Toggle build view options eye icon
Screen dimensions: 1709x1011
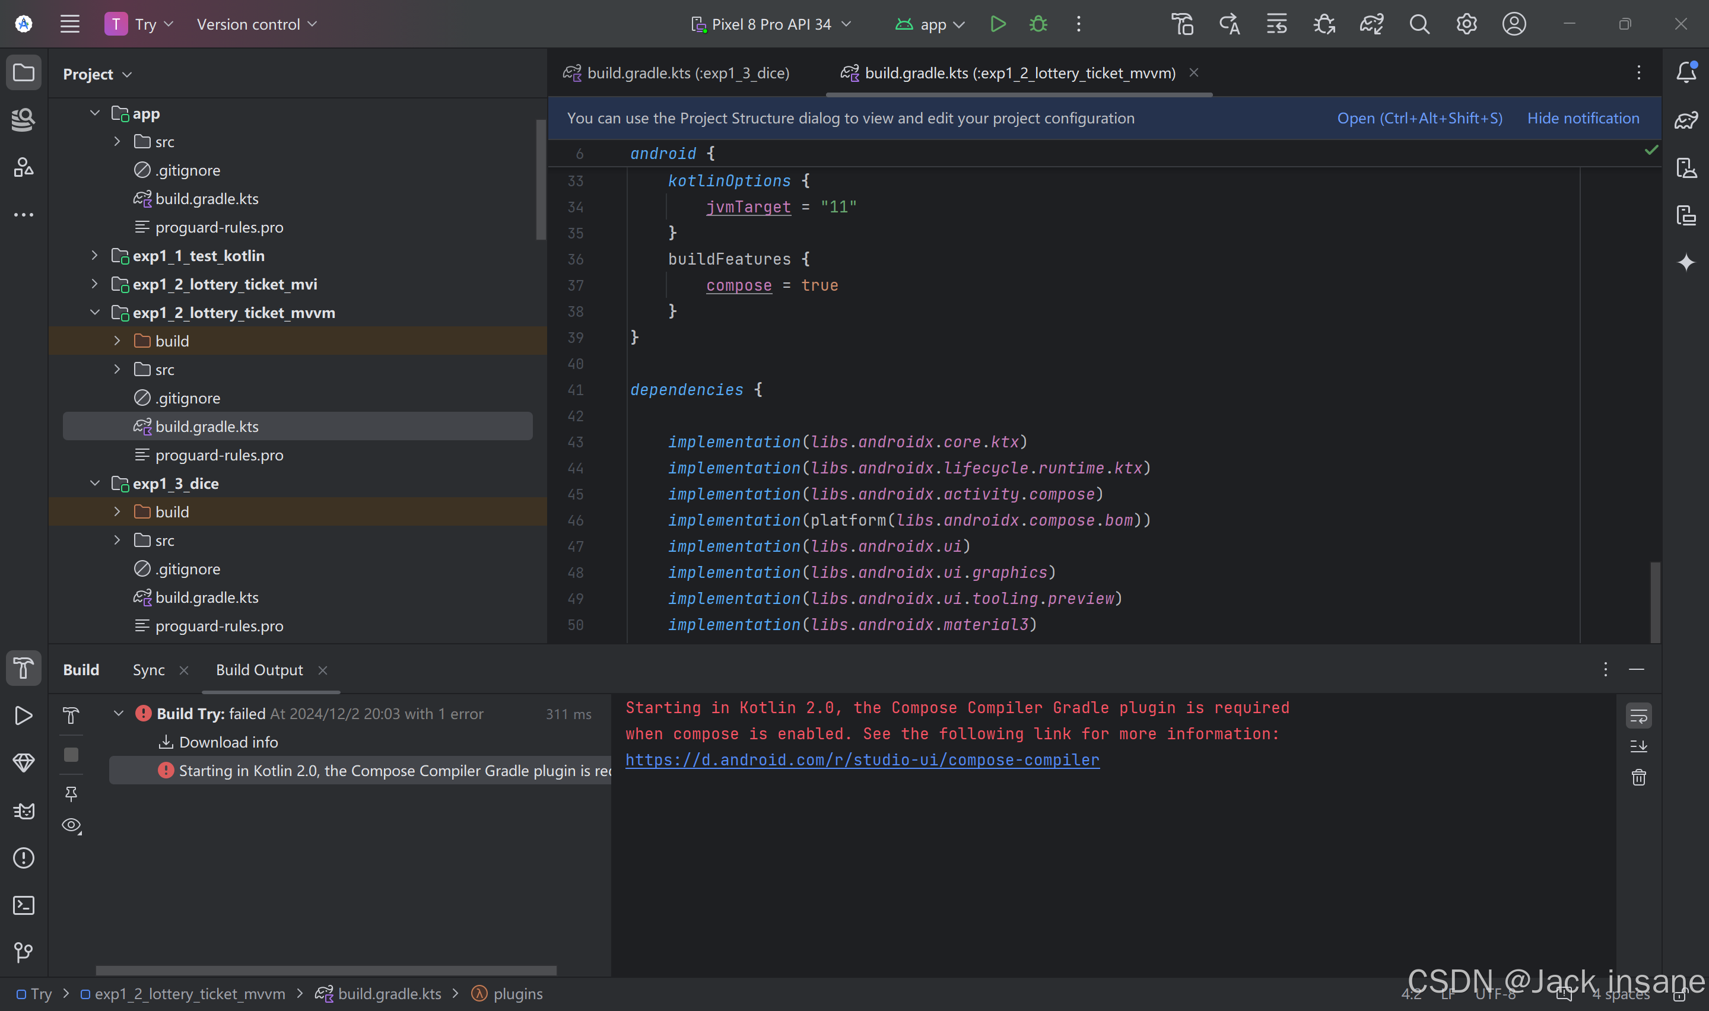[71, 826]
